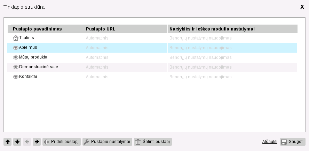Click the move page up arrow
The height and width of the screenshot is (151, 309).
(8, 142)
